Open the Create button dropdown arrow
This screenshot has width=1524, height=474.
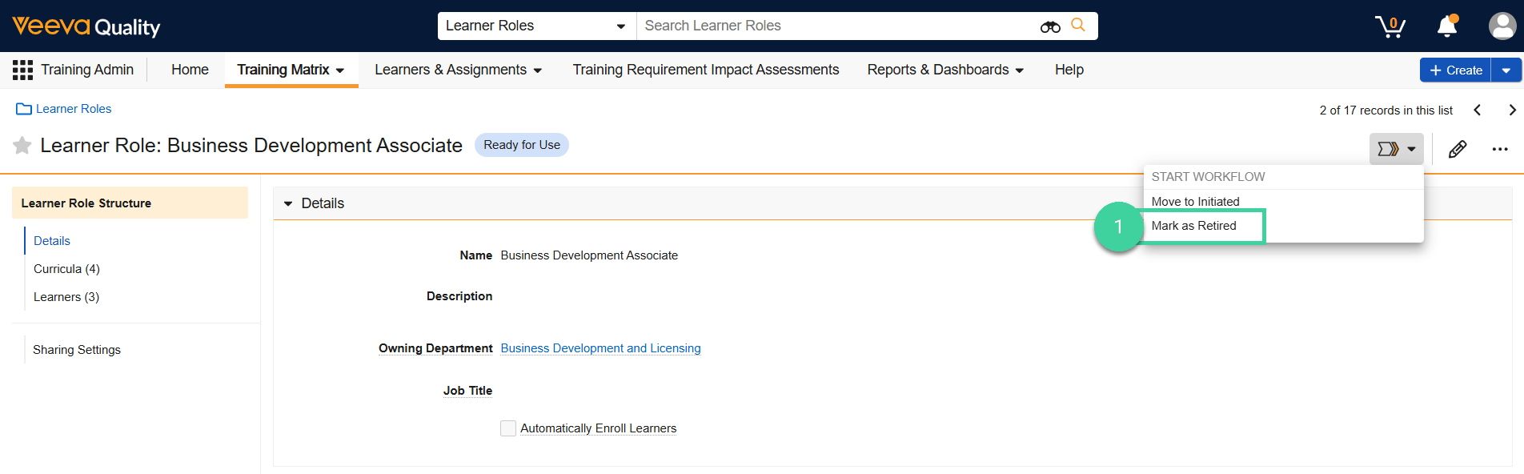click(x=1506, y=70)
